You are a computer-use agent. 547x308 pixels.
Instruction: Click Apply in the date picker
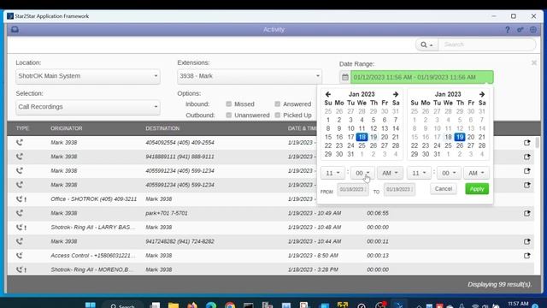pos(477,189)
